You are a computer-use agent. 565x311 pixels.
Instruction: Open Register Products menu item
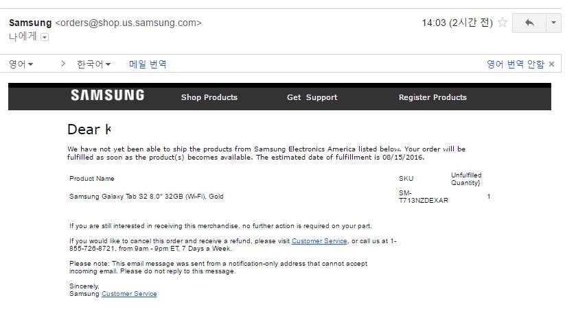pos(433,97)
